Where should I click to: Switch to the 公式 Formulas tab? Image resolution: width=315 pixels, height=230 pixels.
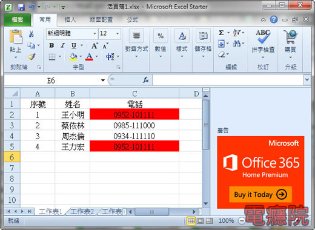(x=132, y=20)
